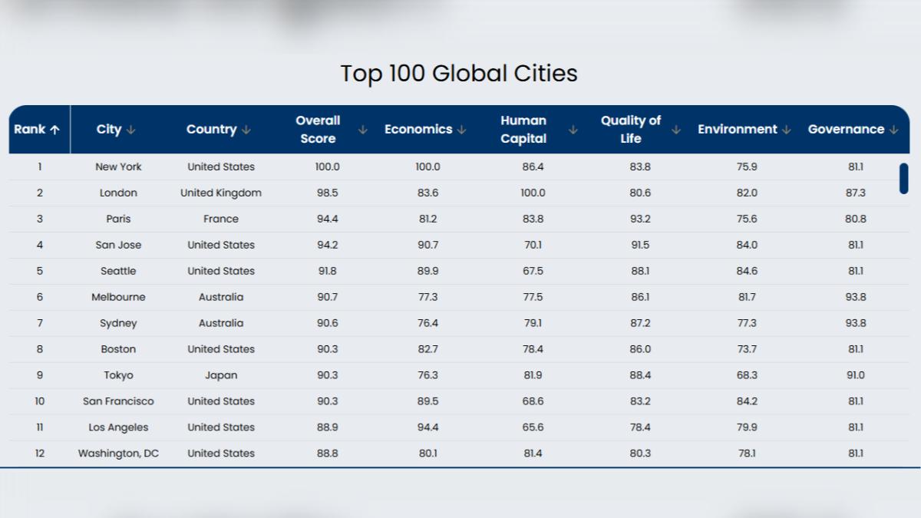Select the New York city cell
921x518 pixels.
pyautogui.click(x=118, y=167)
